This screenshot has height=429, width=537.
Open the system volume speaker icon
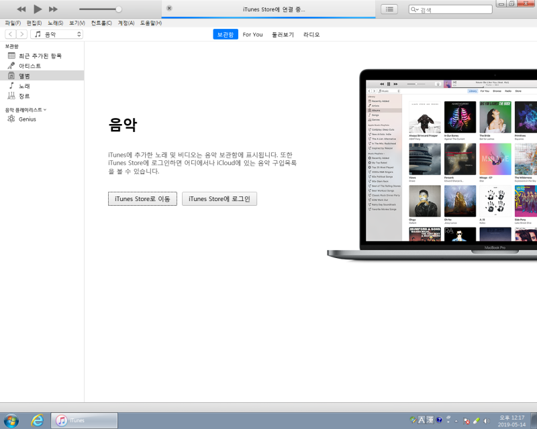click(486, 421)
